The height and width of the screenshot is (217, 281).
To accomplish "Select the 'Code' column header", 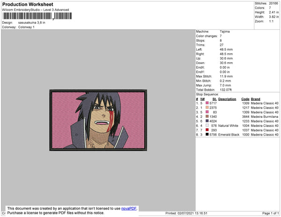I will (x=245, y=99).
